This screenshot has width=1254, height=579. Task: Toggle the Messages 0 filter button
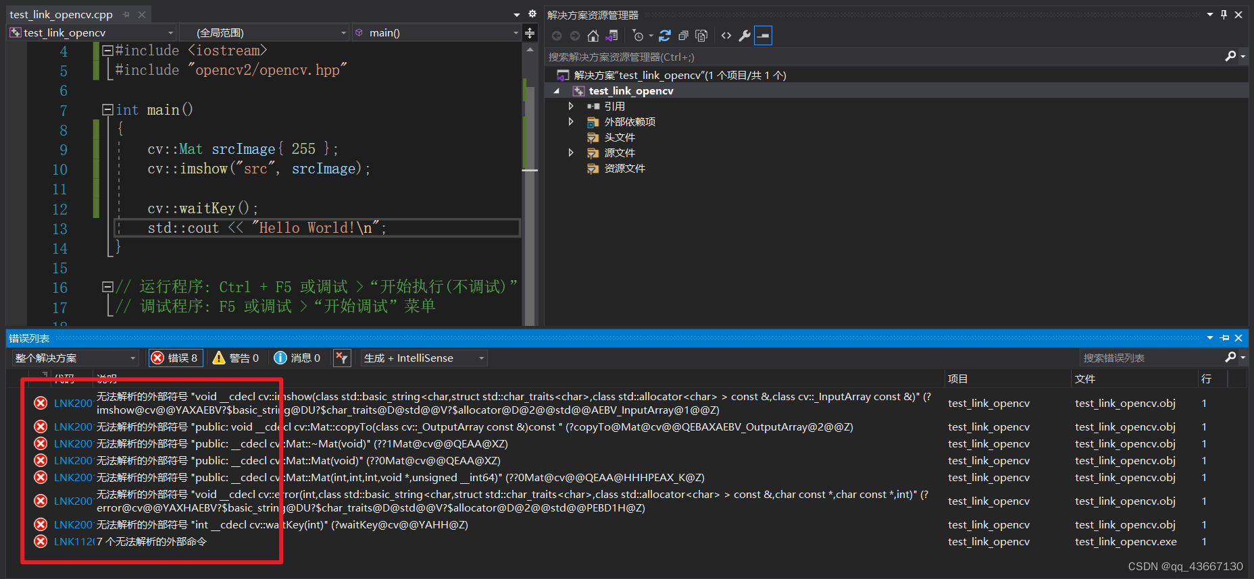click(x=297, y=358)
